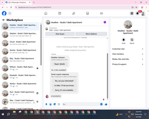Go back in browser history
The width and height of the screenshot is (149, 119).
(x=3, y=7)
